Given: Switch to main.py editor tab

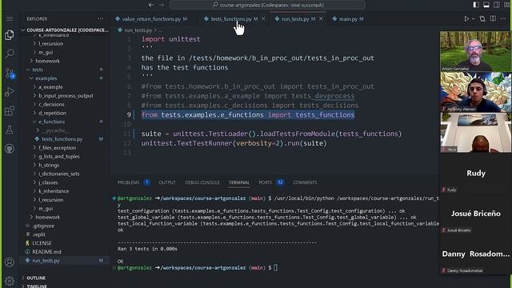Looking at the screenshot, I should [x=348, y=19].
